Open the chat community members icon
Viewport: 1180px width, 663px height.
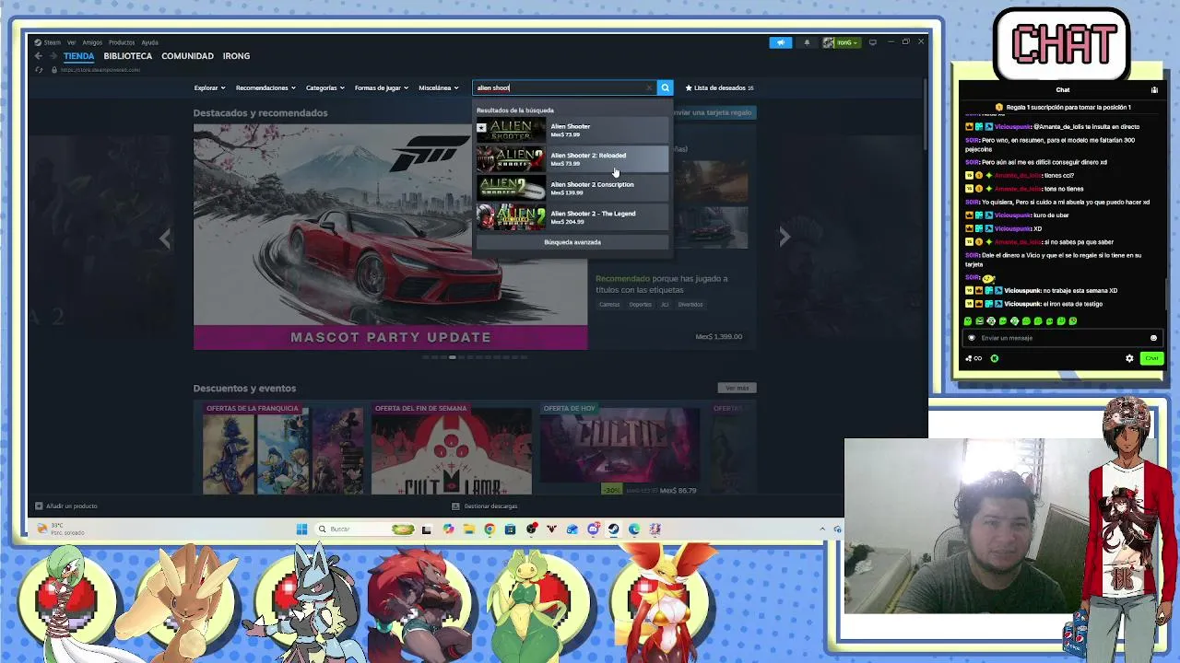point(1154,90)
